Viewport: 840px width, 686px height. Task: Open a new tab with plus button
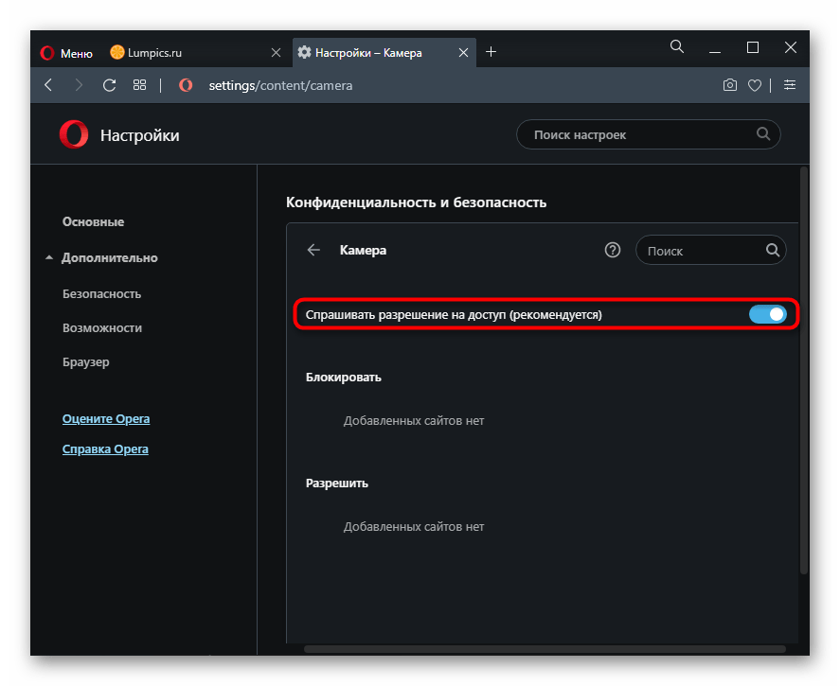pyautogui.click(x=491, y=52)
